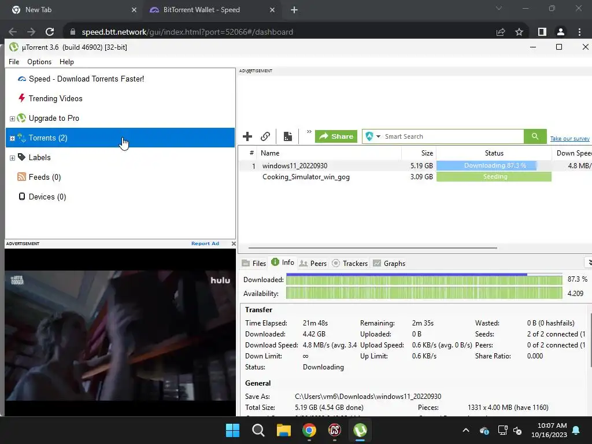Click the Trending Videos lightning icon
Image resolution: width=592 pixels, height=444 pixels.
pyautogui.click(x=22, y=98)
